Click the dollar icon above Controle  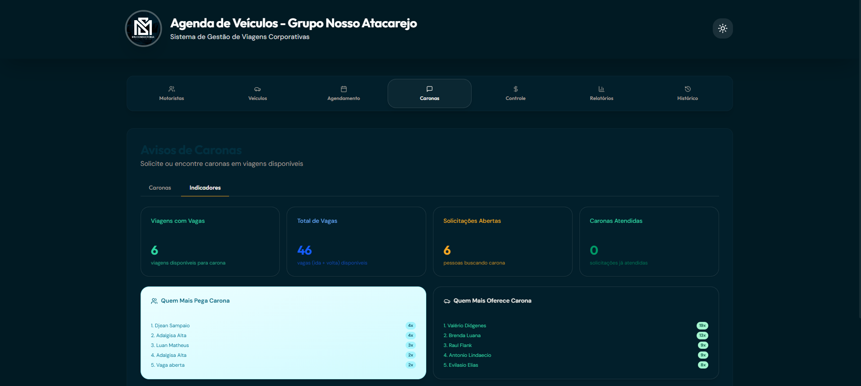pyautogui.click(x=516, y=89)
